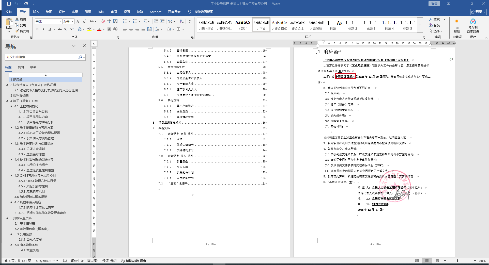
Task: Click the bullet list icon
Action: (x=125, y=21)
